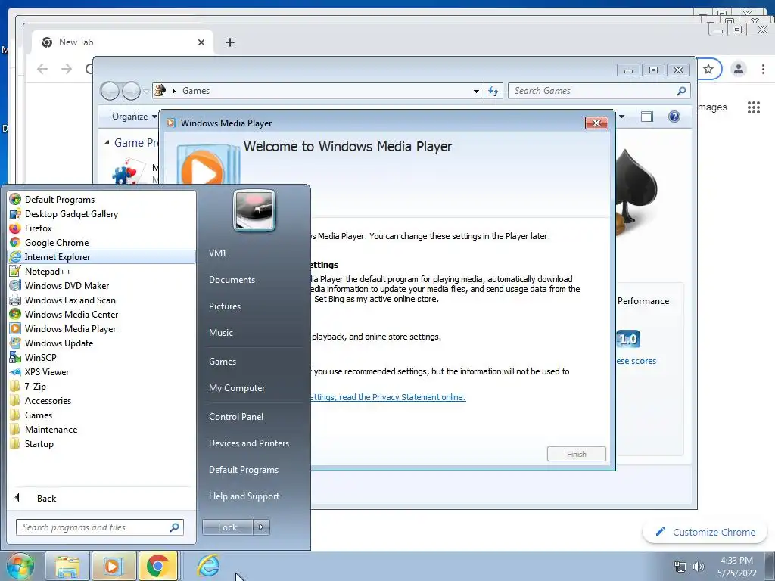Click the Windows Start orb
This screenshot has height=581, width=775.
click(x=20, y=566)
